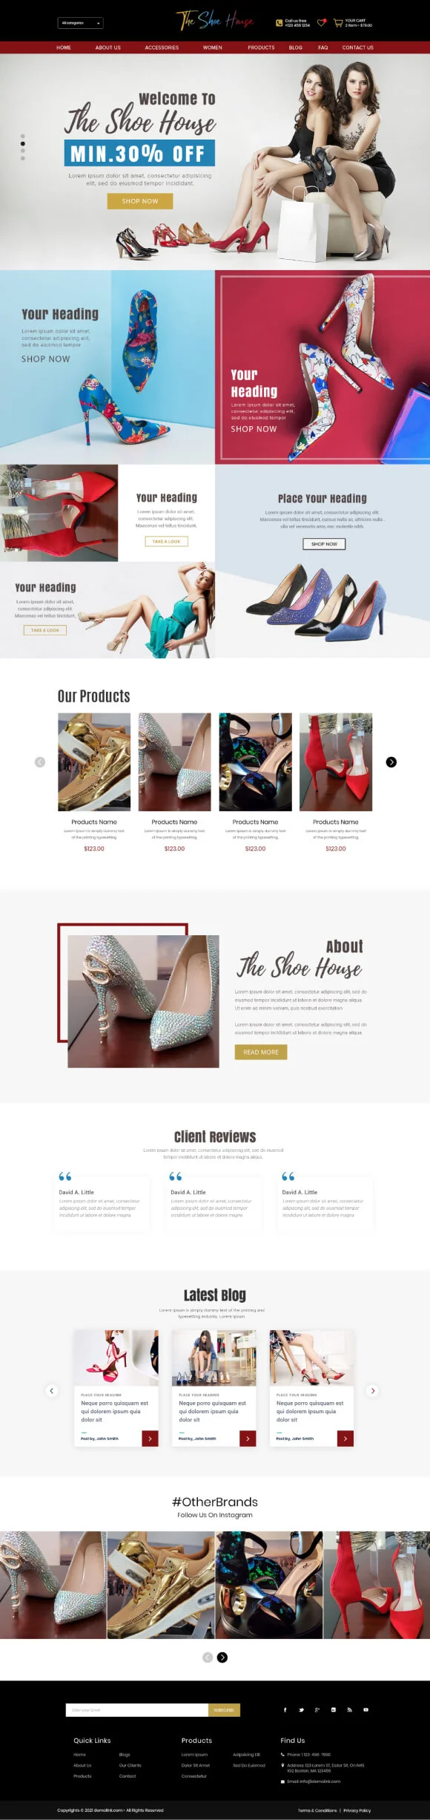Open the wishlist heart icon in header
Viewport: 430px width, 1820px height.
321,23
